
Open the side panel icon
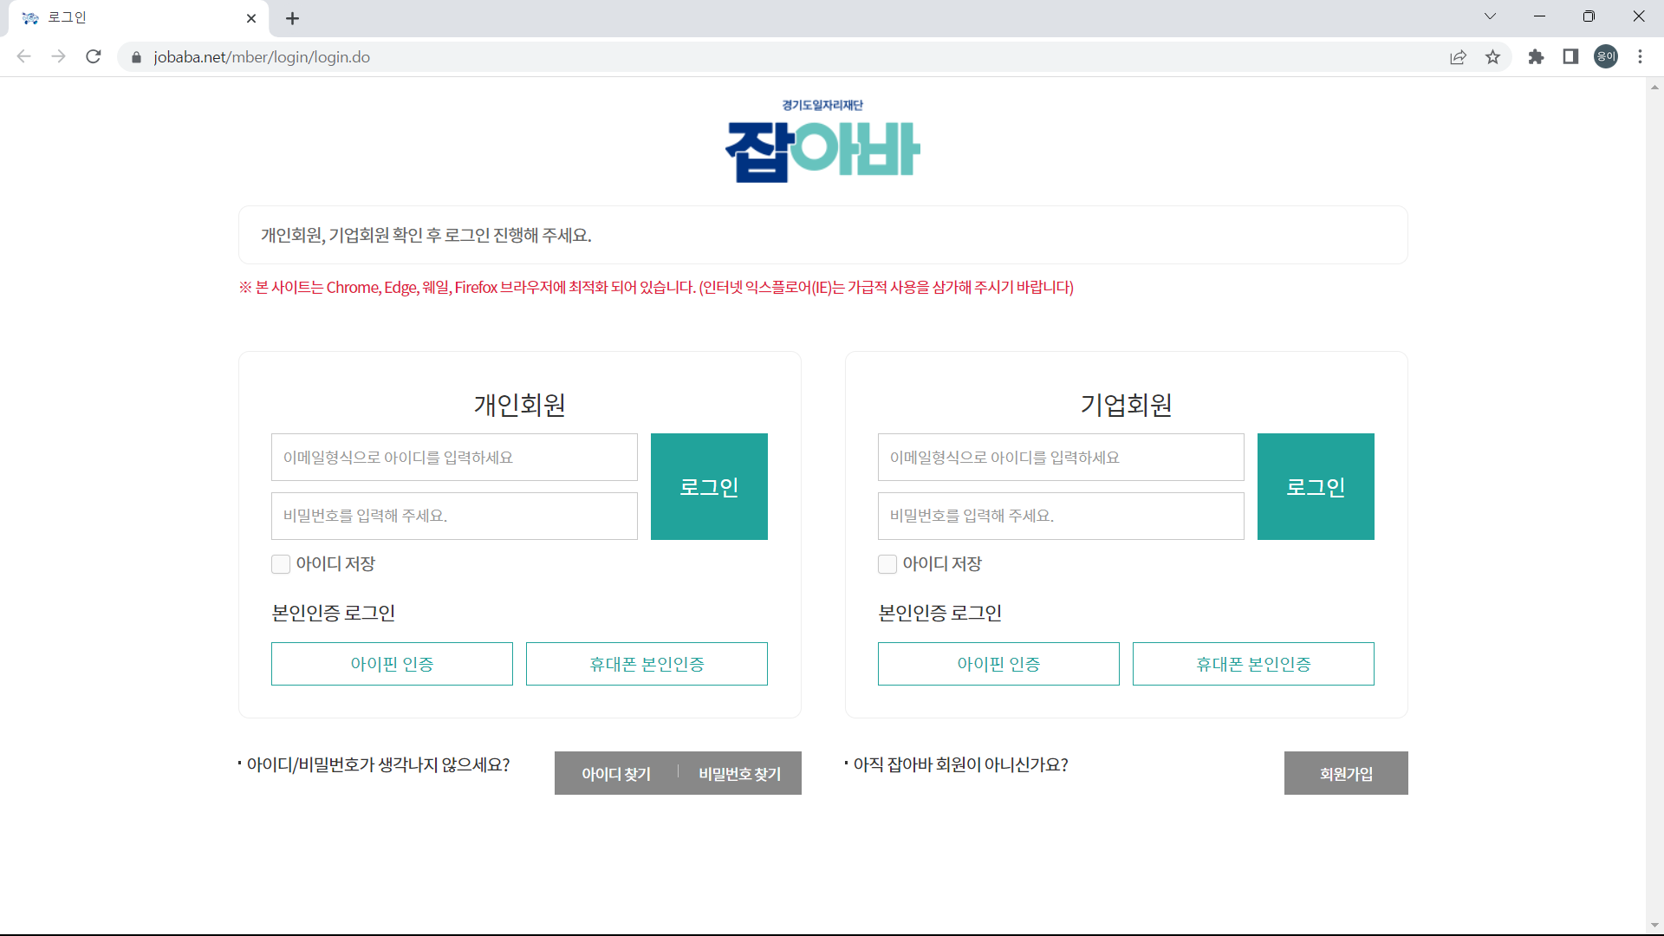coord(1570,56)
